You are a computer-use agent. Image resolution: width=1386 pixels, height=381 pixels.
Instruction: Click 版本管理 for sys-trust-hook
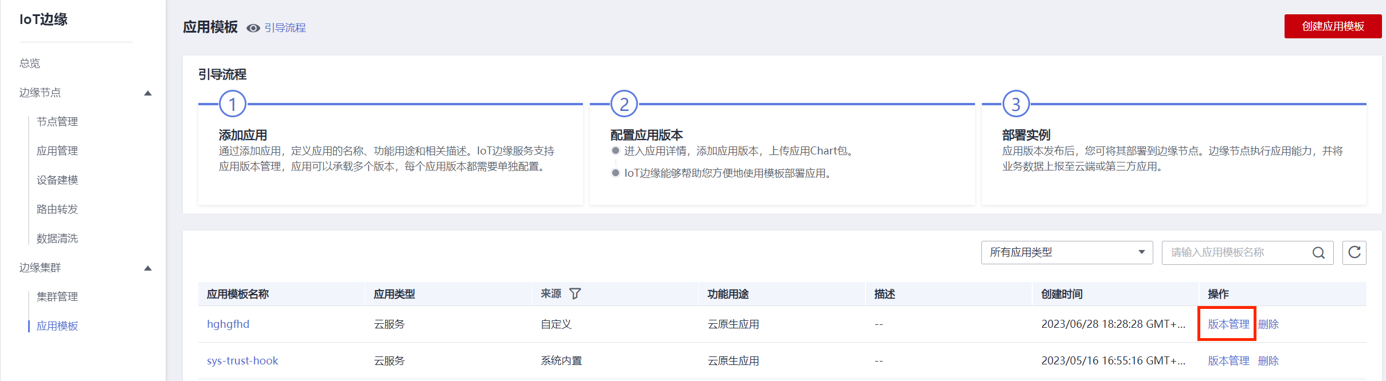1228,360
